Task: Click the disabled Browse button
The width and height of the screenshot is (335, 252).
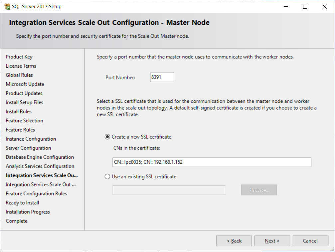Action: point(259,190)
